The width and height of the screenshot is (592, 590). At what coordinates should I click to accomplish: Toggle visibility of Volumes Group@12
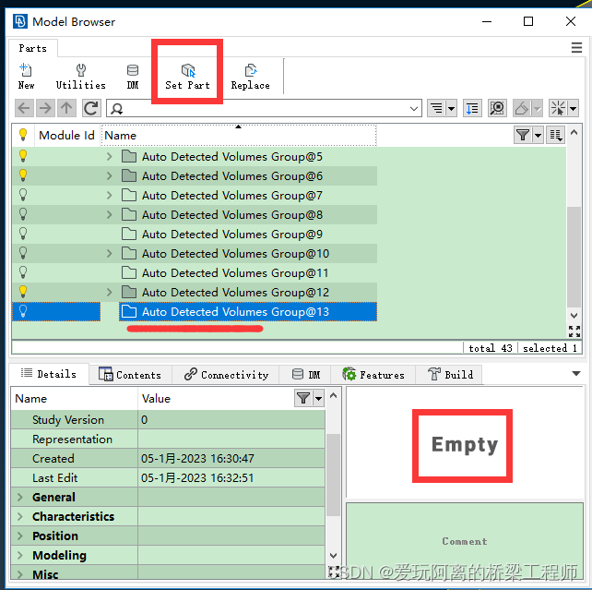point(23,292)
